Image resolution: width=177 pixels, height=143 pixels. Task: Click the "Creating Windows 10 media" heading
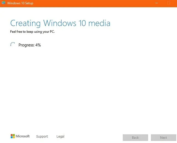60,23
